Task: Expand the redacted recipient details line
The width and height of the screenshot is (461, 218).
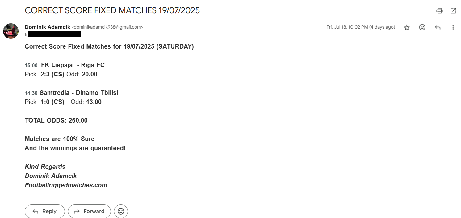Action: 52,34
